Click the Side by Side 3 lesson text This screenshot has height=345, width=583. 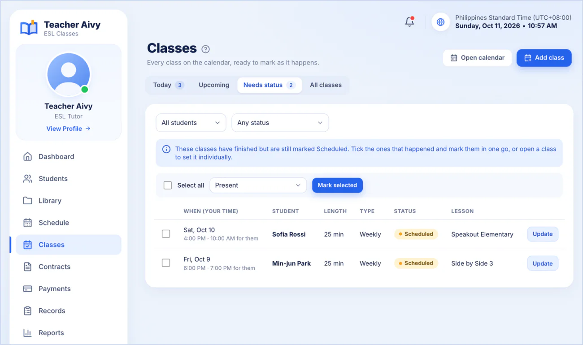pyautogui.click(x=472, y=263)
